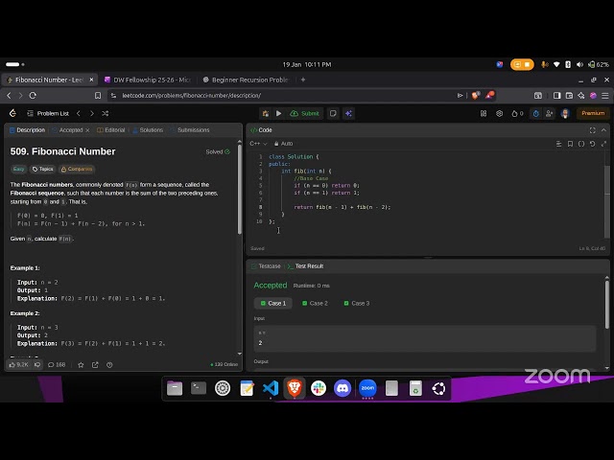Open the 168 comments

tap(57, 364)
